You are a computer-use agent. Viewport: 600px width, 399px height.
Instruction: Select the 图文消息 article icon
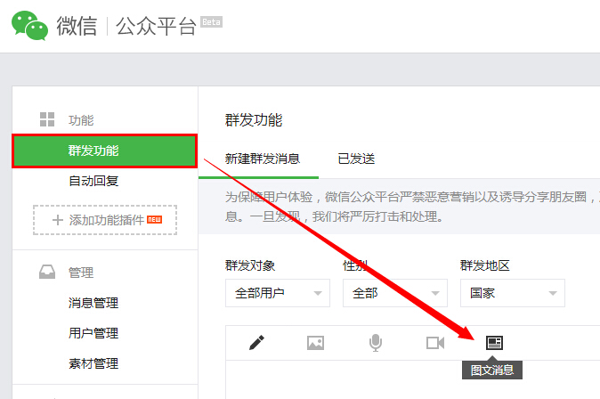tap(494, 342)
